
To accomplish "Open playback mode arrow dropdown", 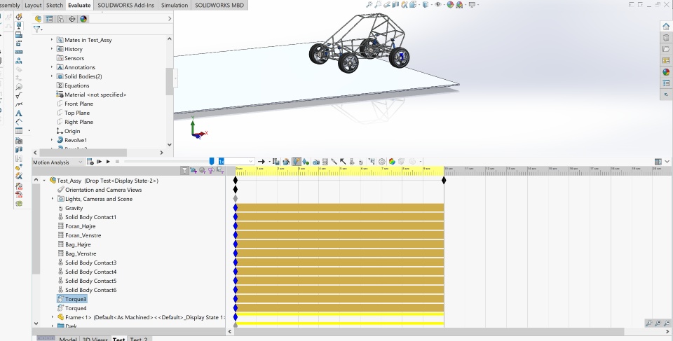I will click(269, 162).
